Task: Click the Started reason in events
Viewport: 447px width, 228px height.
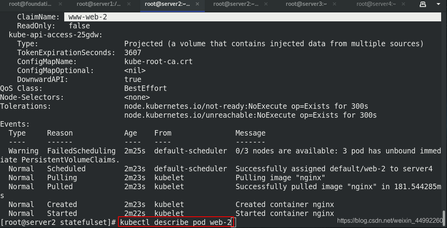Action: [x=62, y=214]
